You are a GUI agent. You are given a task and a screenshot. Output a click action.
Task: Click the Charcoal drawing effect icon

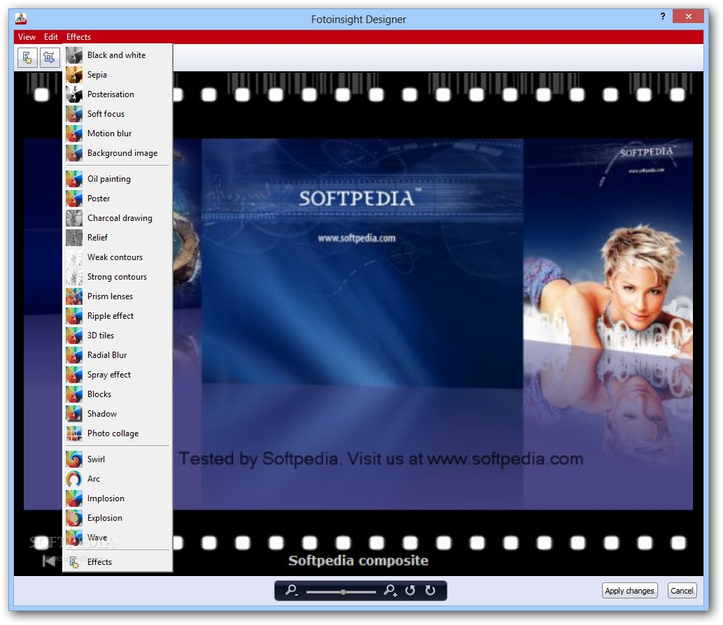(74, 218)
